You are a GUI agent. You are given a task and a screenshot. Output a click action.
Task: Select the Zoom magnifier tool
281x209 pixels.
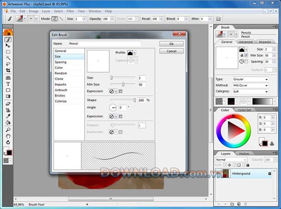[8, 130]
